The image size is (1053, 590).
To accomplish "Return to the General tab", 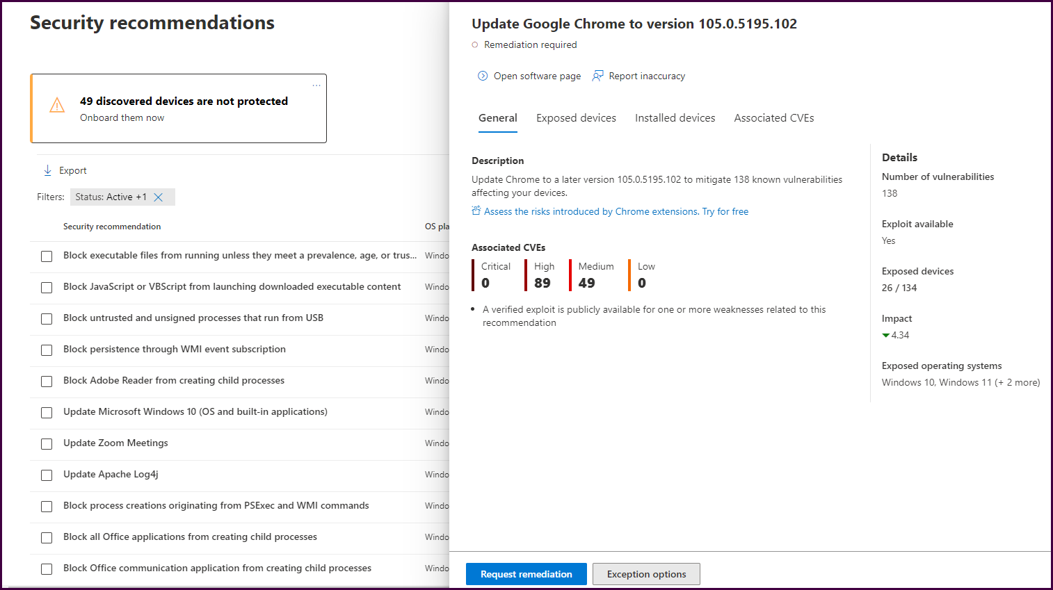I will click(x=497, y=117).
